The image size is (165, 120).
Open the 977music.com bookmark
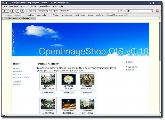(x=117, y=15)
